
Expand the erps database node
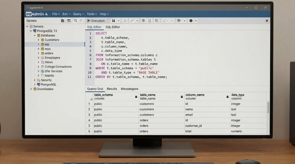[38, 49]
